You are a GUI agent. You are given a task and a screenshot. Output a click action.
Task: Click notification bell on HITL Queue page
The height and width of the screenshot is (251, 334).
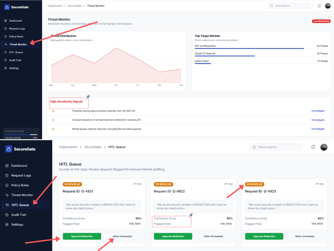[313, 147]
